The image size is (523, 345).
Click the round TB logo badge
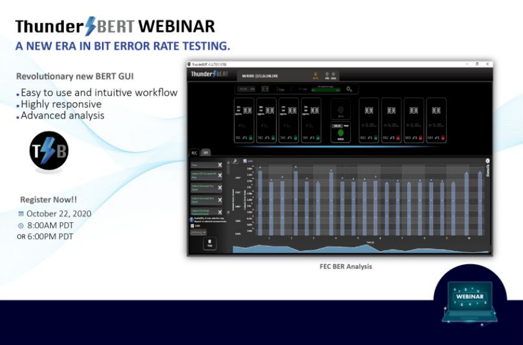[x=49, y=151]
